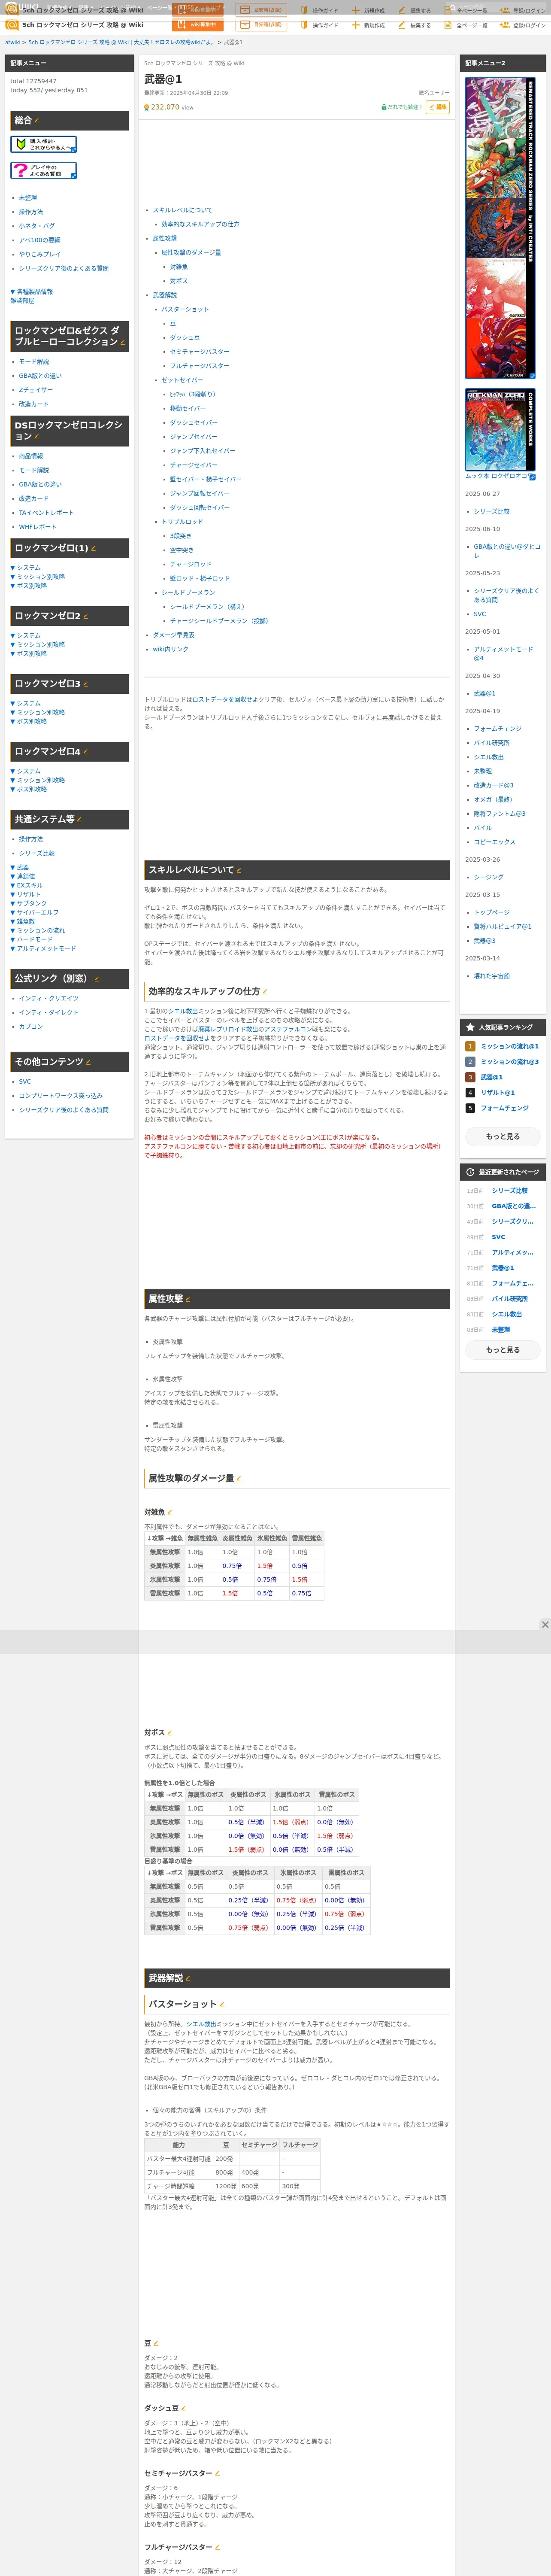Image resolution: width=551 pixels, height=2576 pixels.
Task: Open コンプリートワークス突っ込み link
Action: tap(61, 1096)
